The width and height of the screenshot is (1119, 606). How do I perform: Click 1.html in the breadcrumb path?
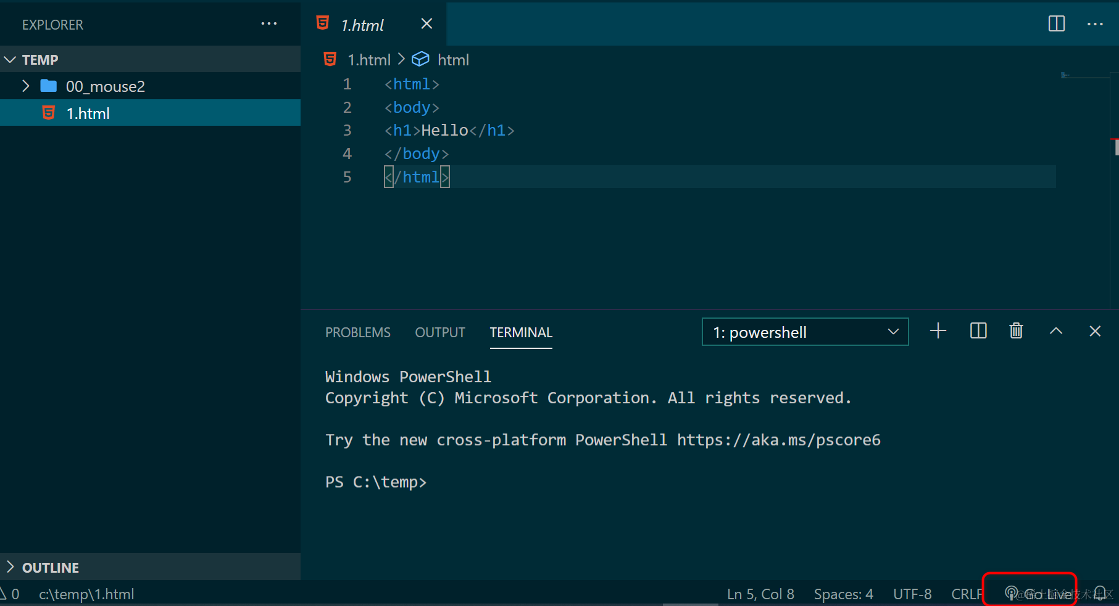369,60
